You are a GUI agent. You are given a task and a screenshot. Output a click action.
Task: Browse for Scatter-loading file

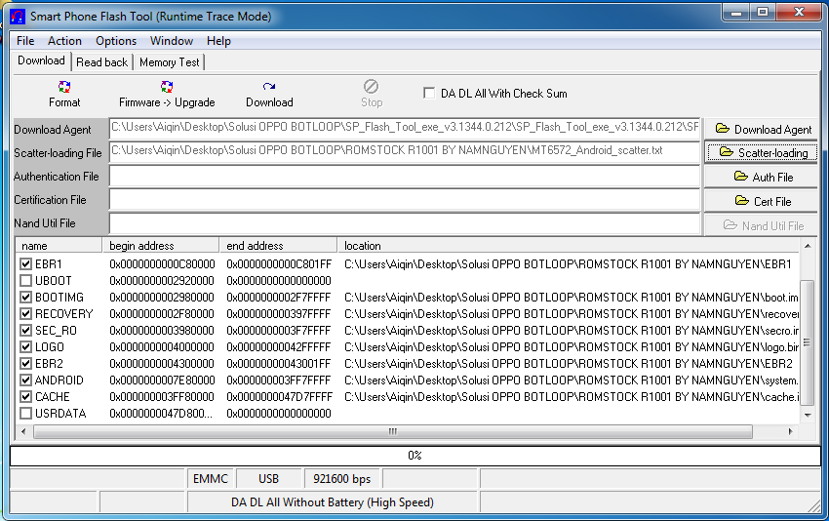(x=763, y=153)
